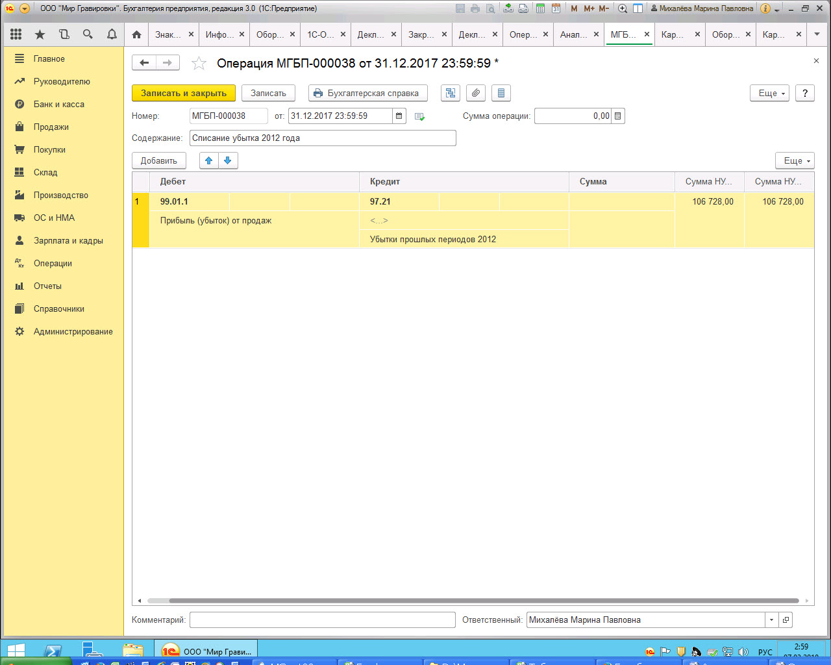Click the paperclip attached files icon

(x=476, y=93)
